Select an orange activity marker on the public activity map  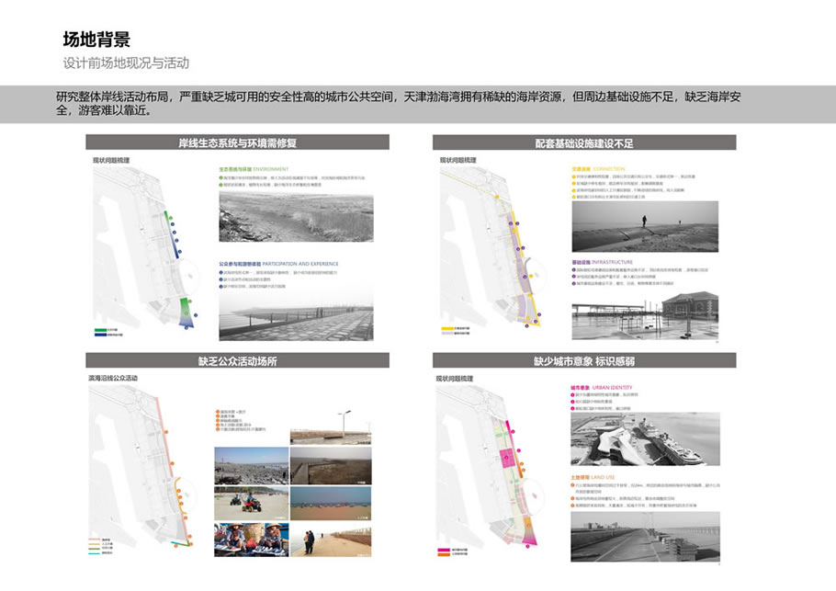pos(173,463)
